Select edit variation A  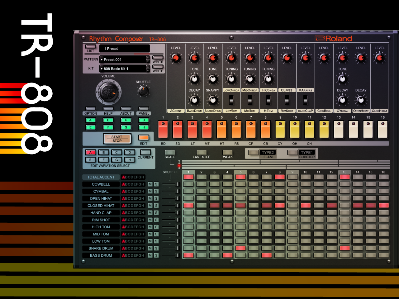(x=91, y=152)
